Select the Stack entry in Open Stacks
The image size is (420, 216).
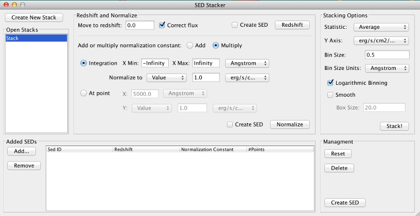pyautogui.click(x=36, y=38)
